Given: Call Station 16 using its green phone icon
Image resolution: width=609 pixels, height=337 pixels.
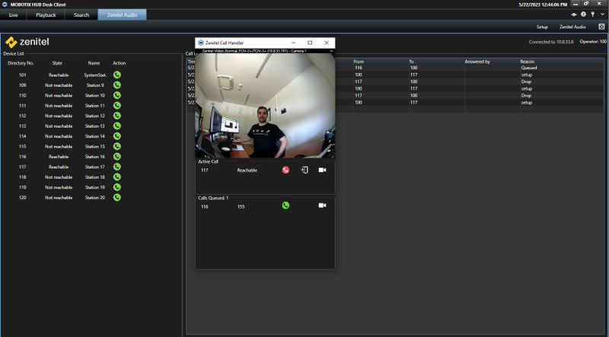Looking at the screenshot, I should [x=117, y=156].
